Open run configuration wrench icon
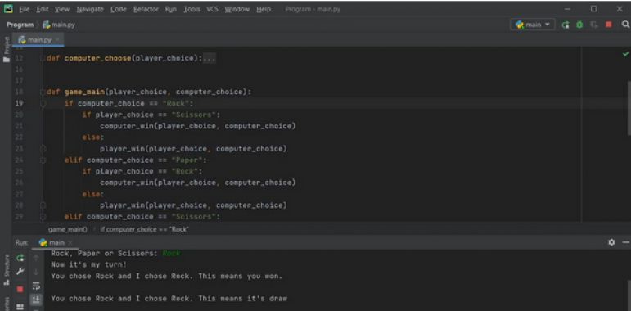Image resolution: width=631 pixels, height=311 pixels. [20, 272]
